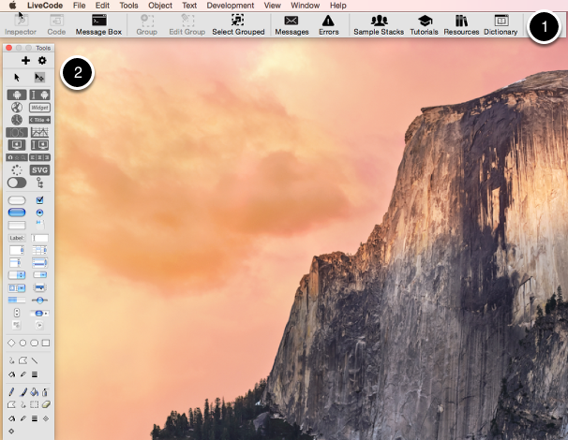568x440 pixels.
Task: Choose the Mac native field widget
Action: point(40,145)
